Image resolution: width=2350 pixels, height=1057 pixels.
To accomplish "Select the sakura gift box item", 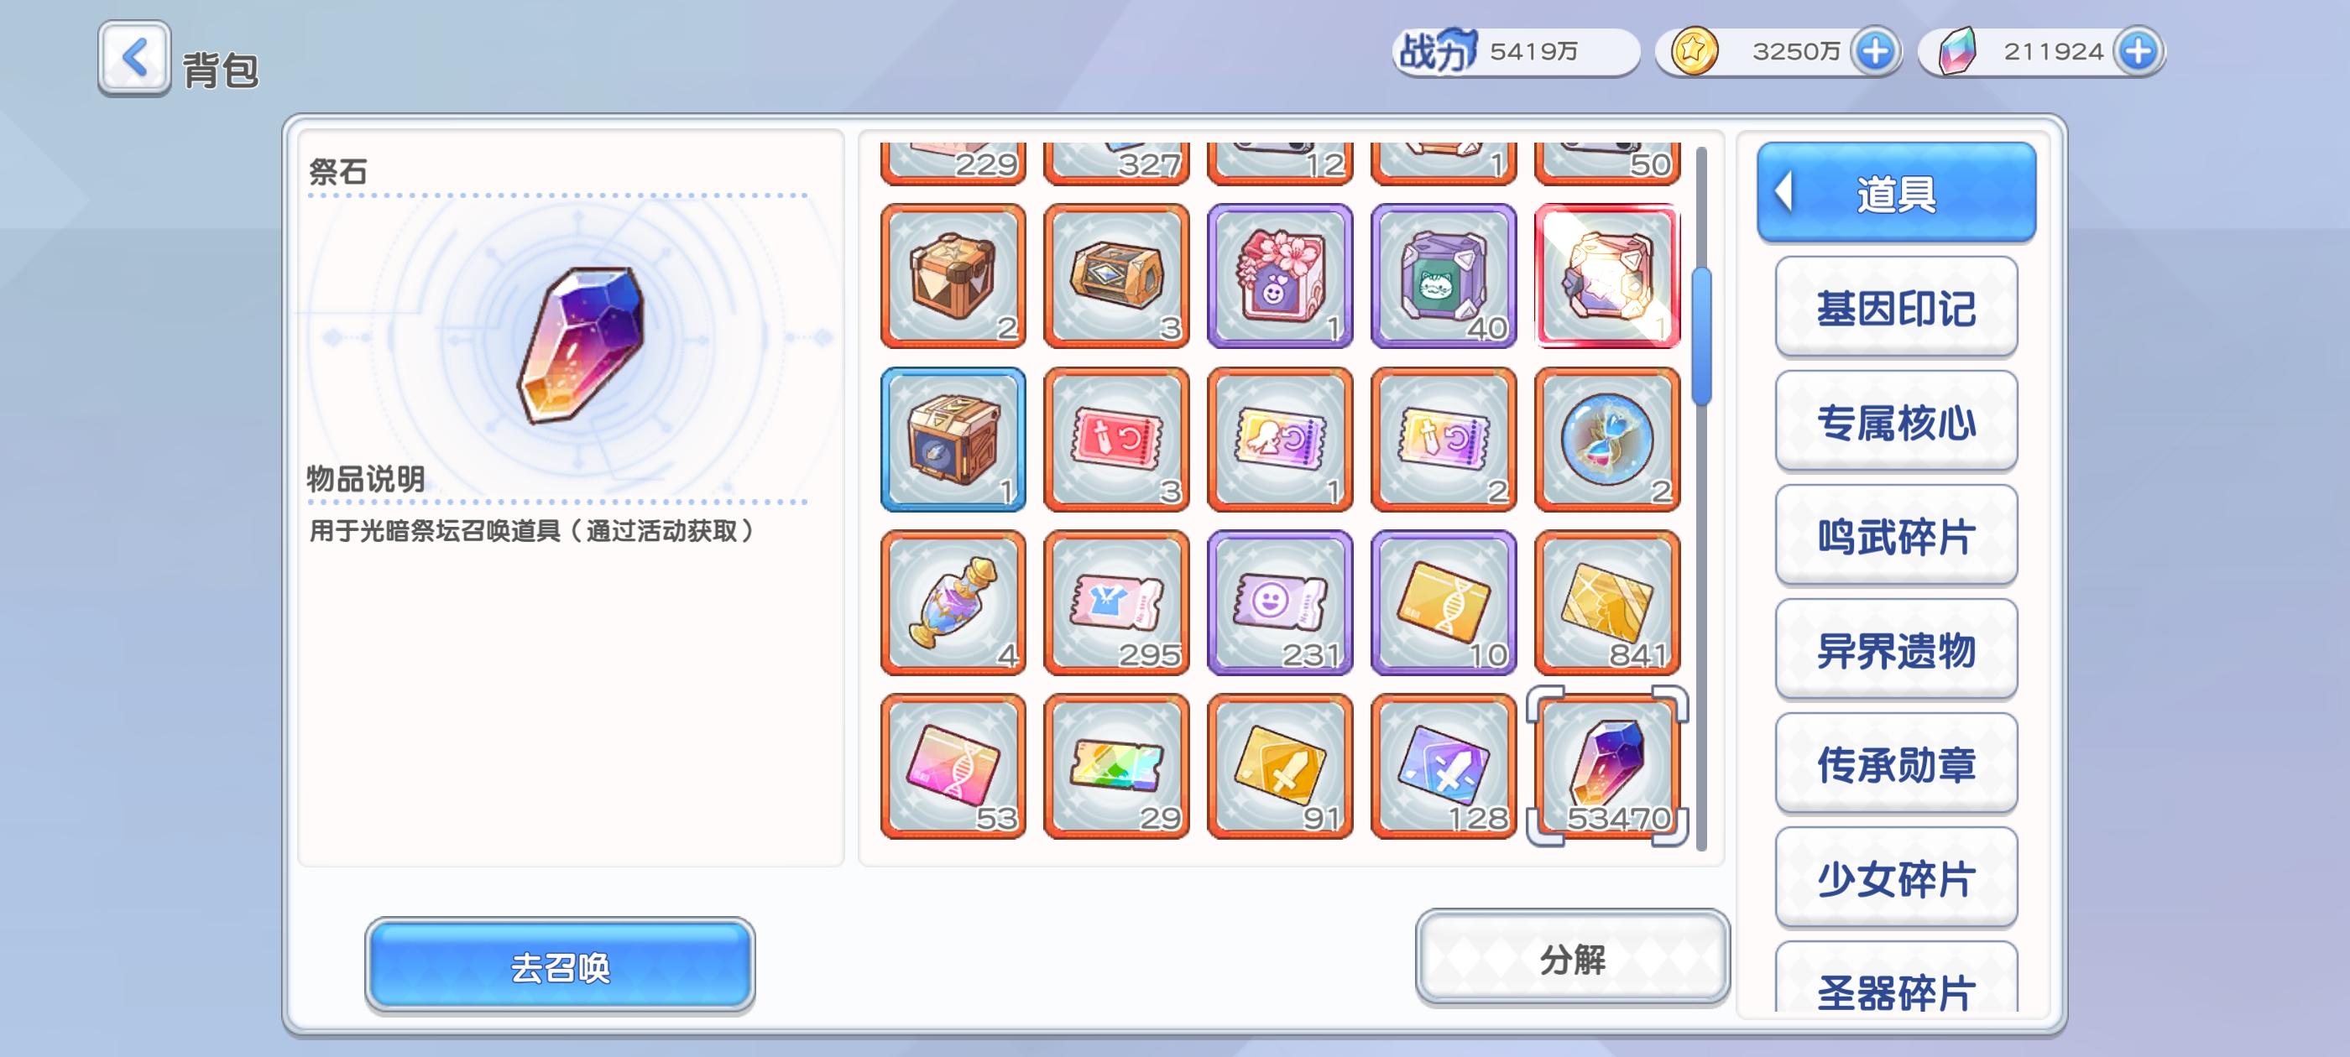I will [x=1280, y=276].
